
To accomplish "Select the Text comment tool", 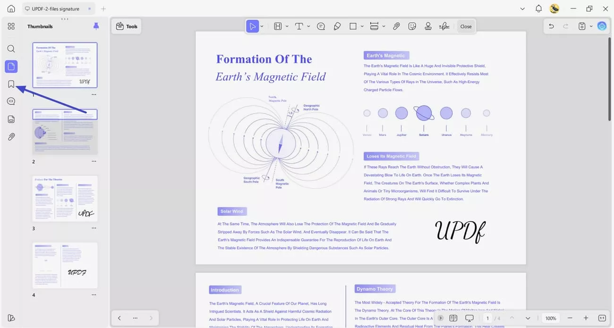I will [299, 26].
